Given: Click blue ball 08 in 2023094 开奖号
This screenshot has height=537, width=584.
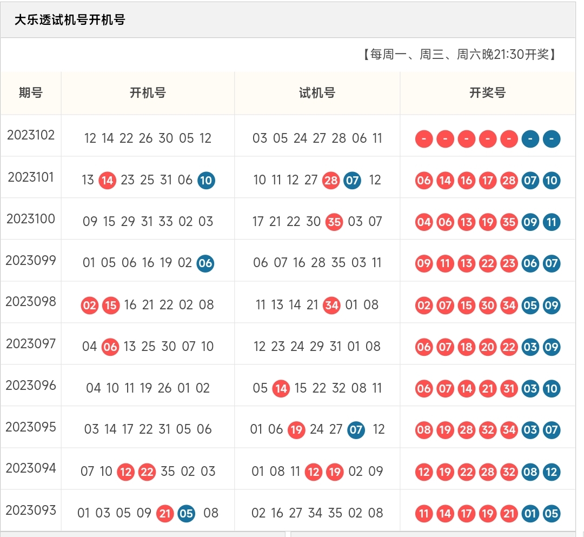Looking at the screenshot, I should [x=530, y=472].
